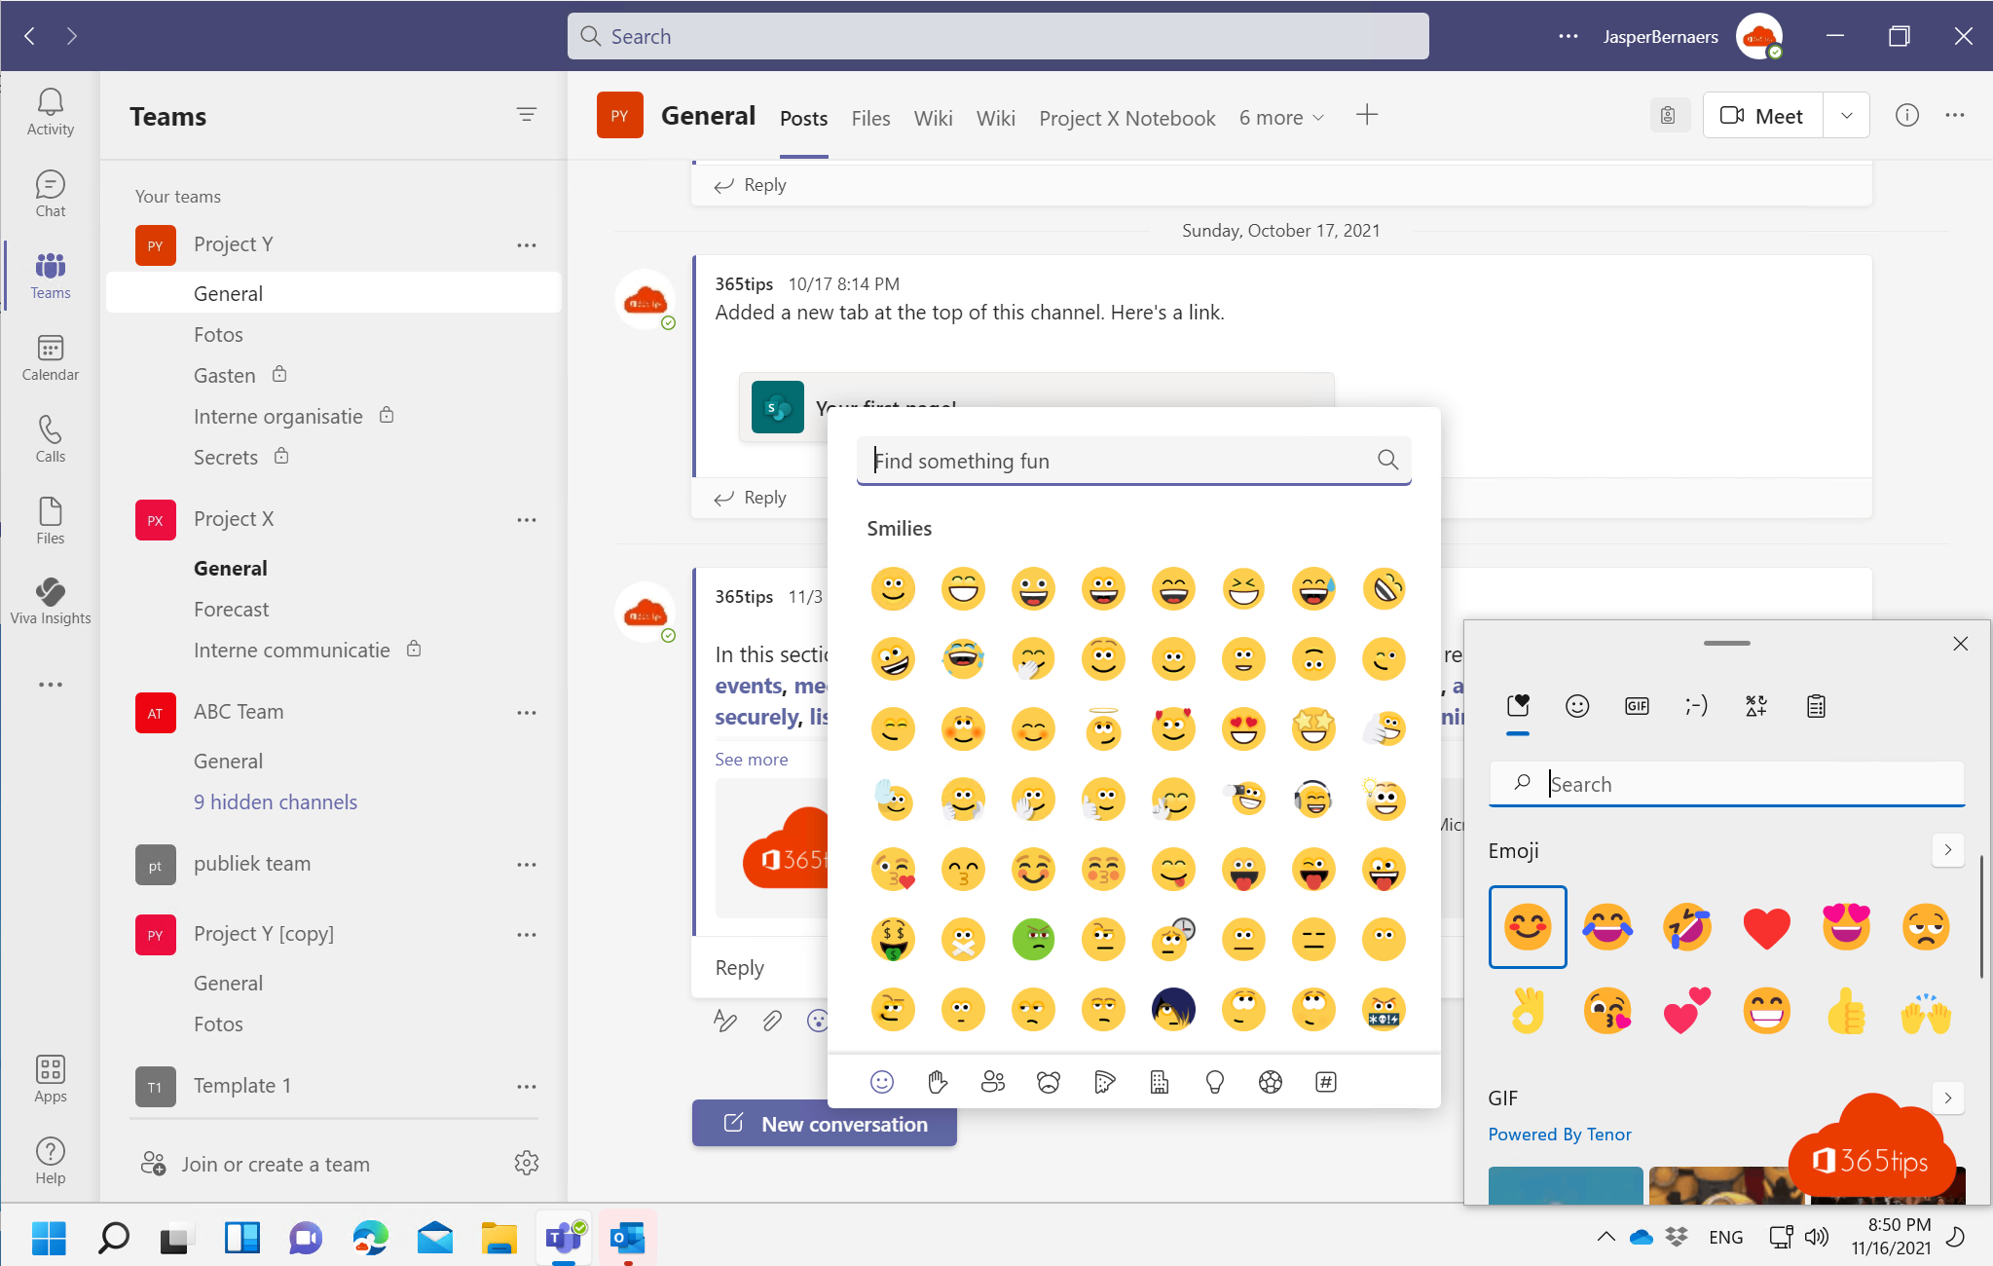1993x1266 pixels.
Task: Open Powered By Tenor link
Action: 1559,1135
